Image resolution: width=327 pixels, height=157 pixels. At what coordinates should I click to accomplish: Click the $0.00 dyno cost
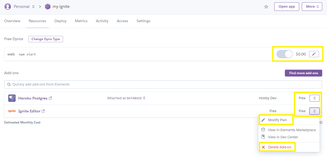pos(301,54)
